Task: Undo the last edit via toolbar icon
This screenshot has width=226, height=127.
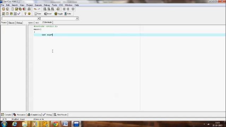Action: pyautogui.click(x=35, y=9)
